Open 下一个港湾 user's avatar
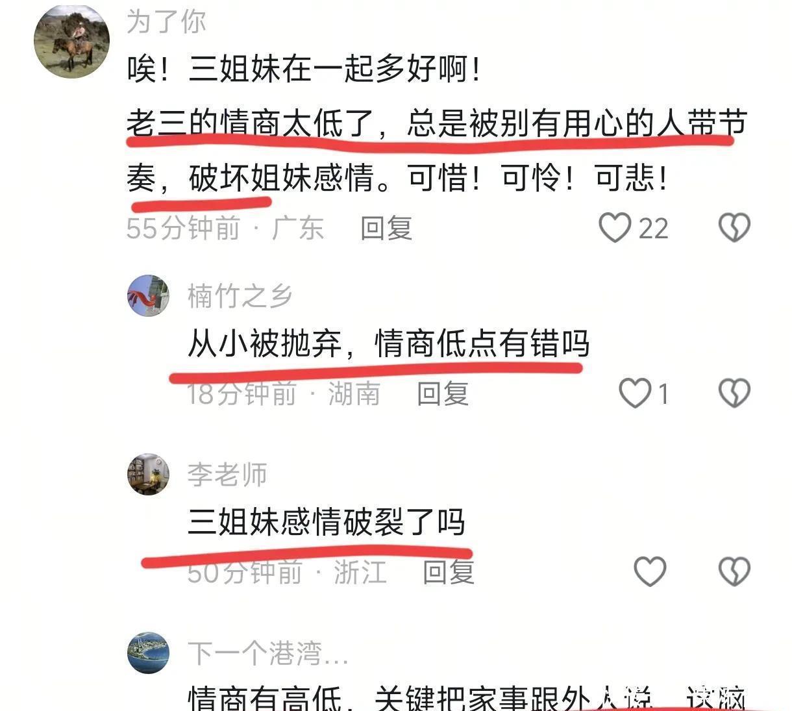Screen dimensions: 792x711 (148, 653)
